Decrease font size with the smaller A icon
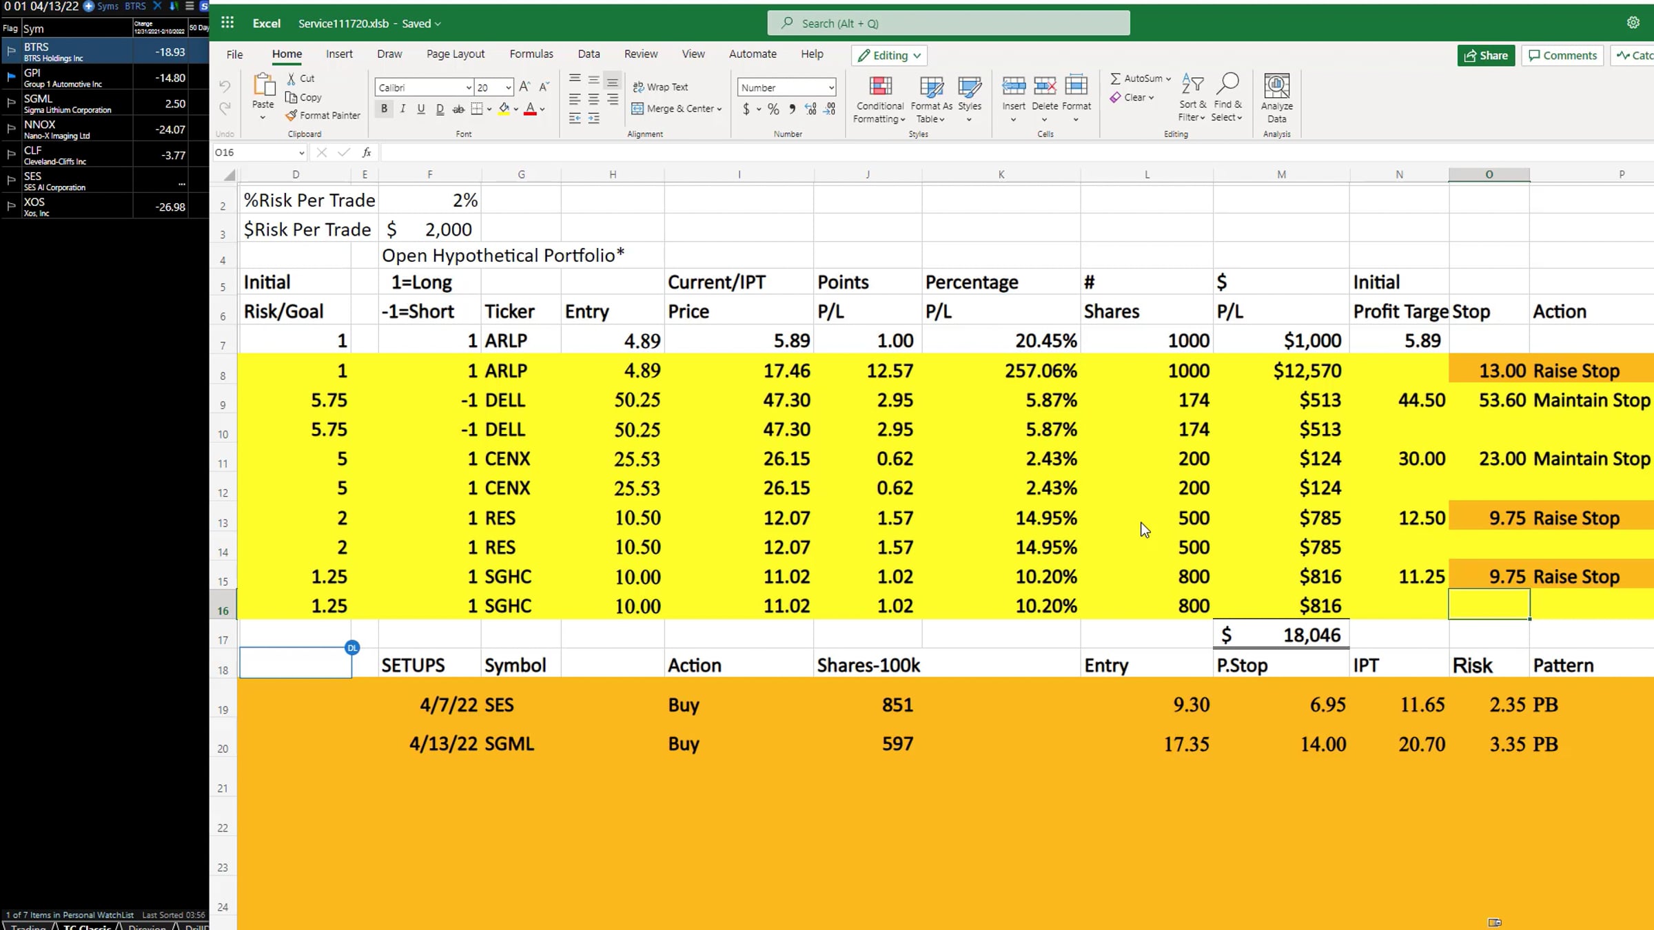Screen dimensions: 1654x930 [544, 87]
